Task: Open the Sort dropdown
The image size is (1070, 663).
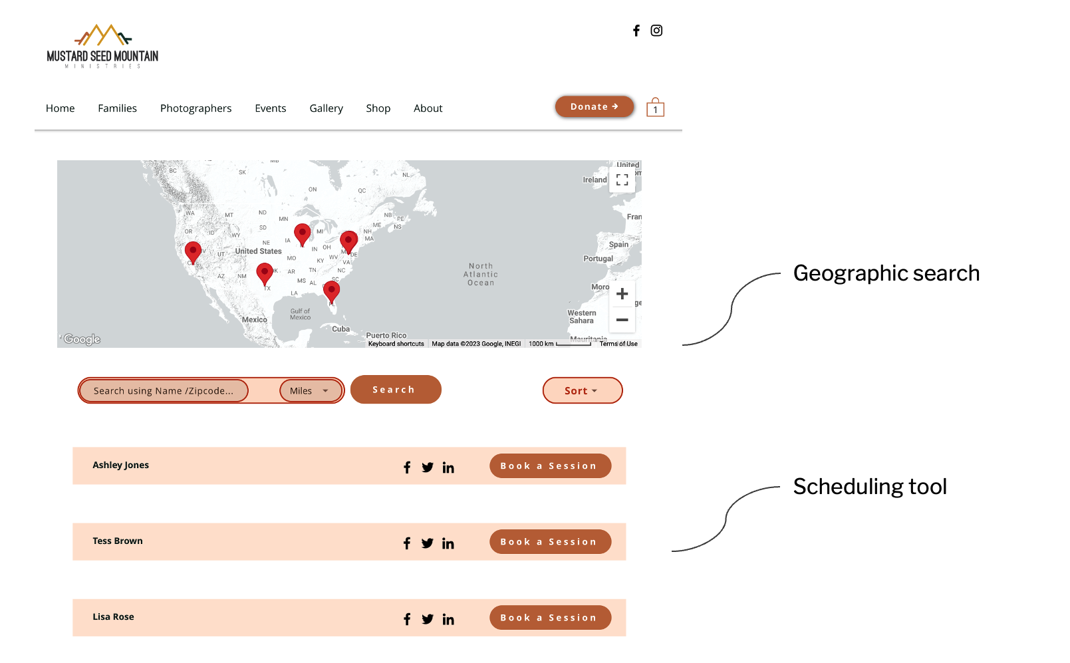Action: 582,391
